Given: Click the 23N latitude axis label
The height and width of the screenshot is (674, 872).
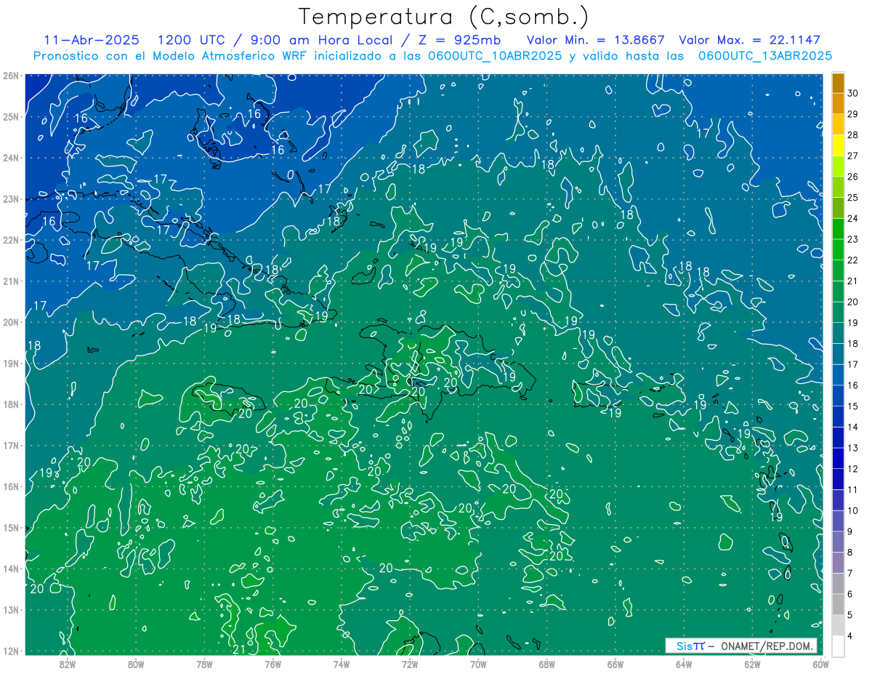Looking at the screenshot, I should 10,199.
